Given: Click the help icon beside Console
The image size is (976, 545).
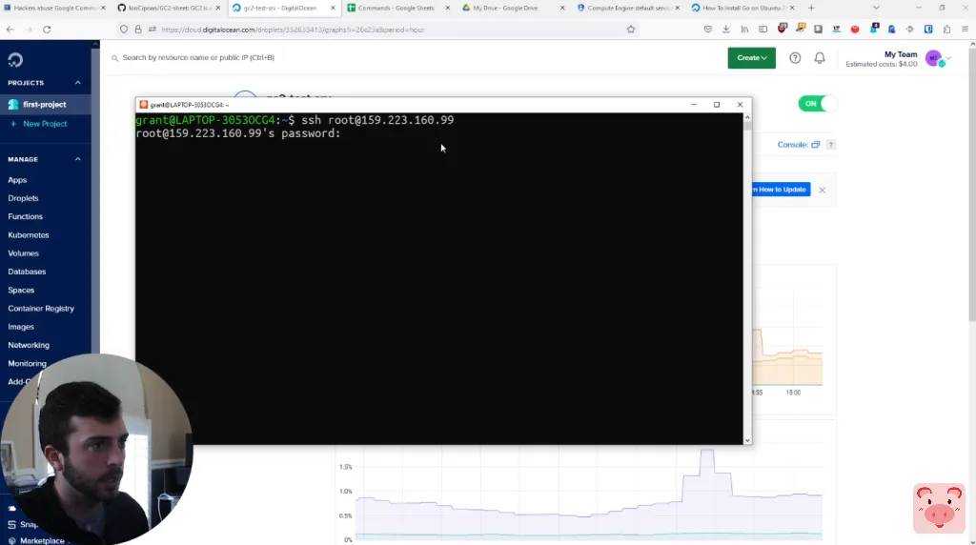Looking at the screenshot, I should [831, 145].
